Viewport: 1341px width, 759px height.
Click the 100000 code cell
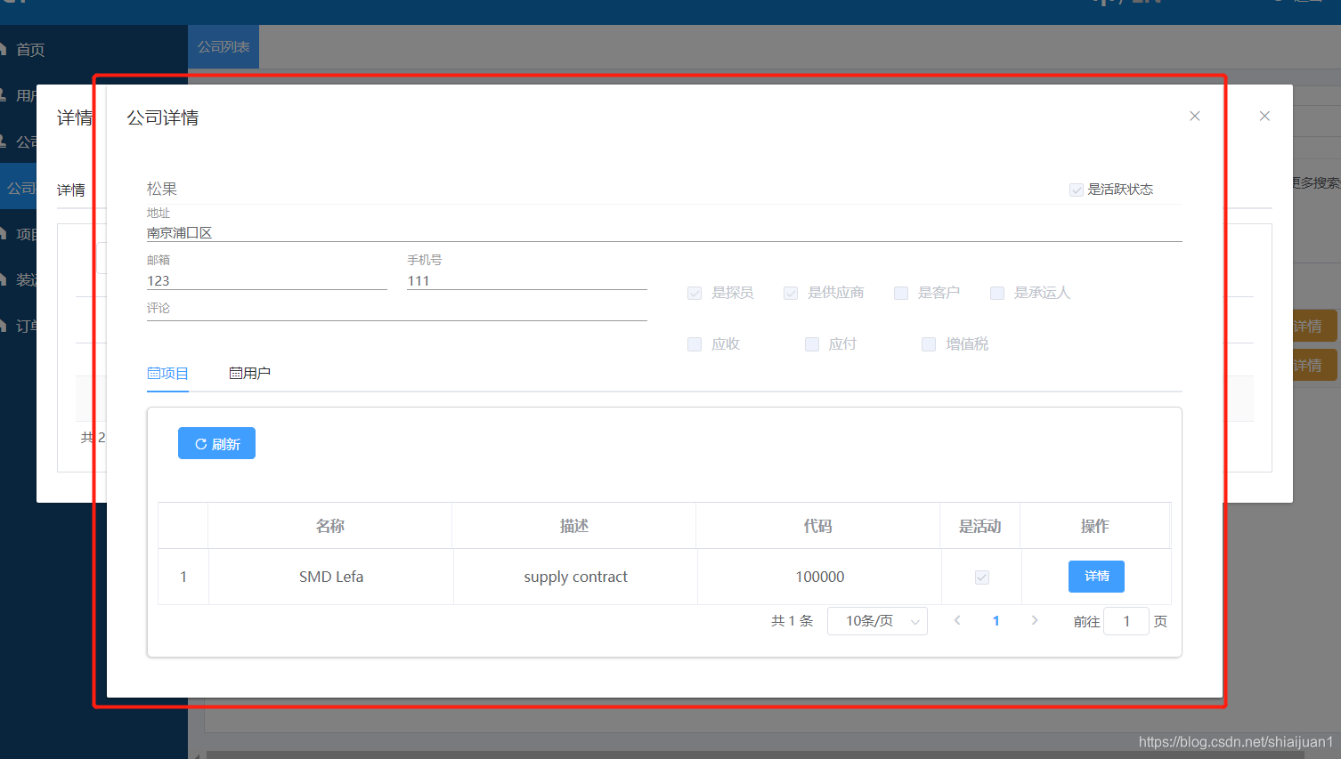tap(820, 577)
